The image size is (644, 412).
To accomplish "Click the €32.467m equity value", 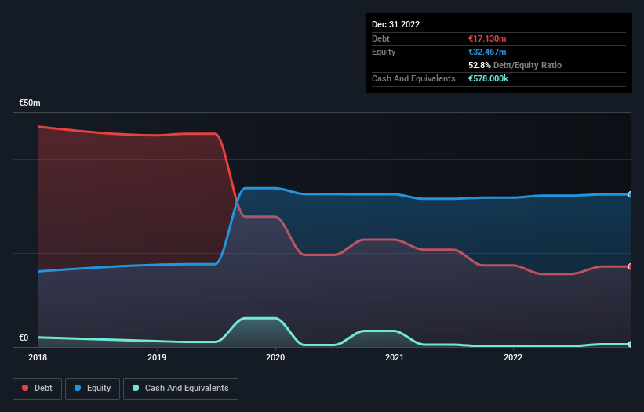I will point(487,52).
